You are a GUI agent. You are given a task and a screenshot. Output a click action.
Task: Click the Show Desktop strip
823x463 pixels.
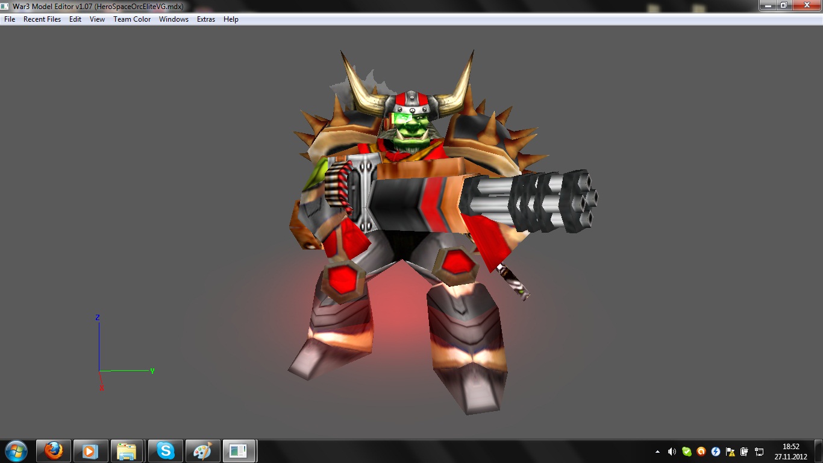(819, 451)
